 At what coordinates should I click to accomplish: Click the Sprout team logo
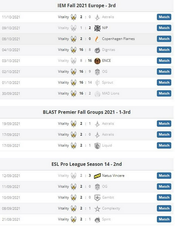pyautogui.click(x=97, y=83)
